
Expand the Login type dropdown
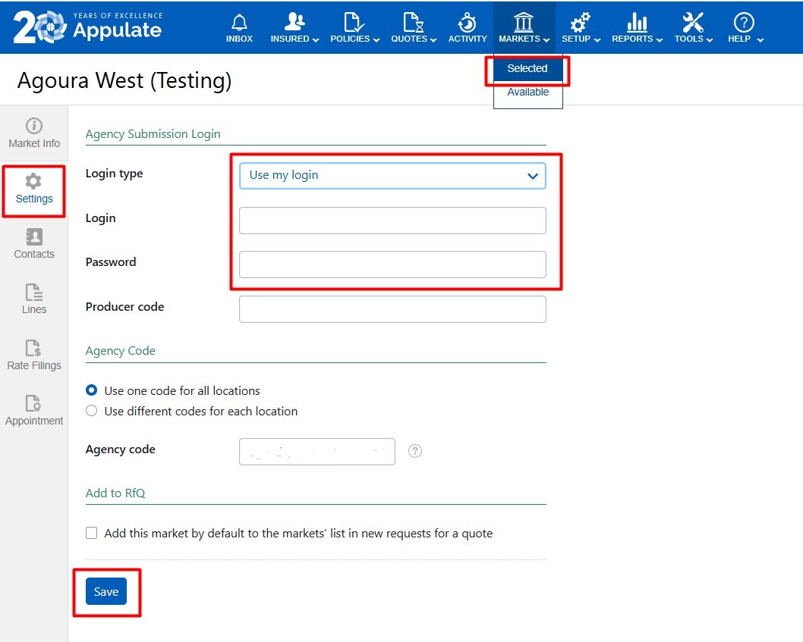click(x=392, y=175)
